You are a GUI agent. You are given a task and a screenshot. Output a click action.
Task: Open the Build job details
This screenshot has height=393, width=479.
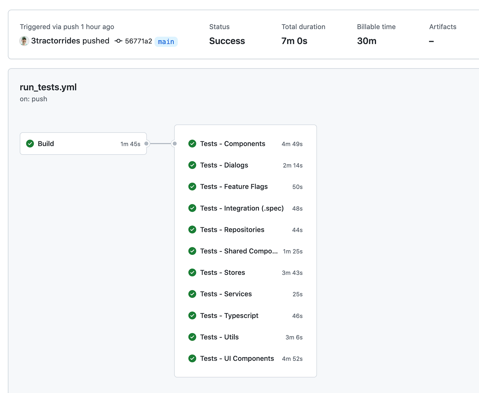point(46,144)
